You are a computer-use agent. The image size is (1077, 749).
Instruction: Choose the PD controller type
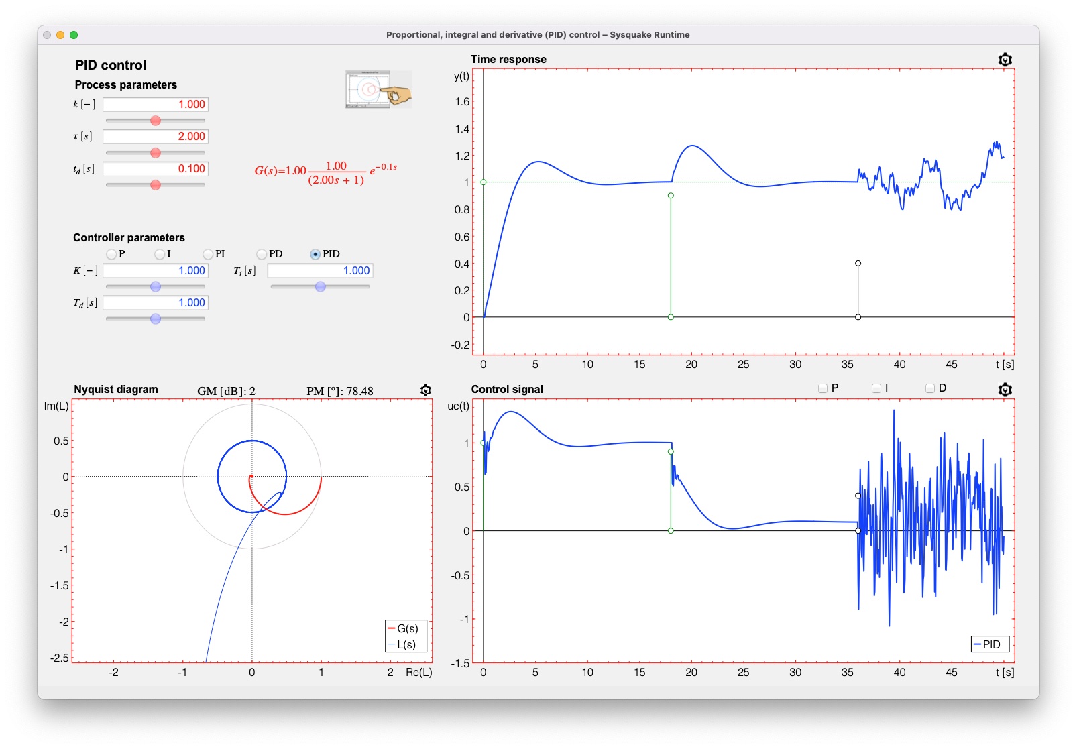(262, 254)
